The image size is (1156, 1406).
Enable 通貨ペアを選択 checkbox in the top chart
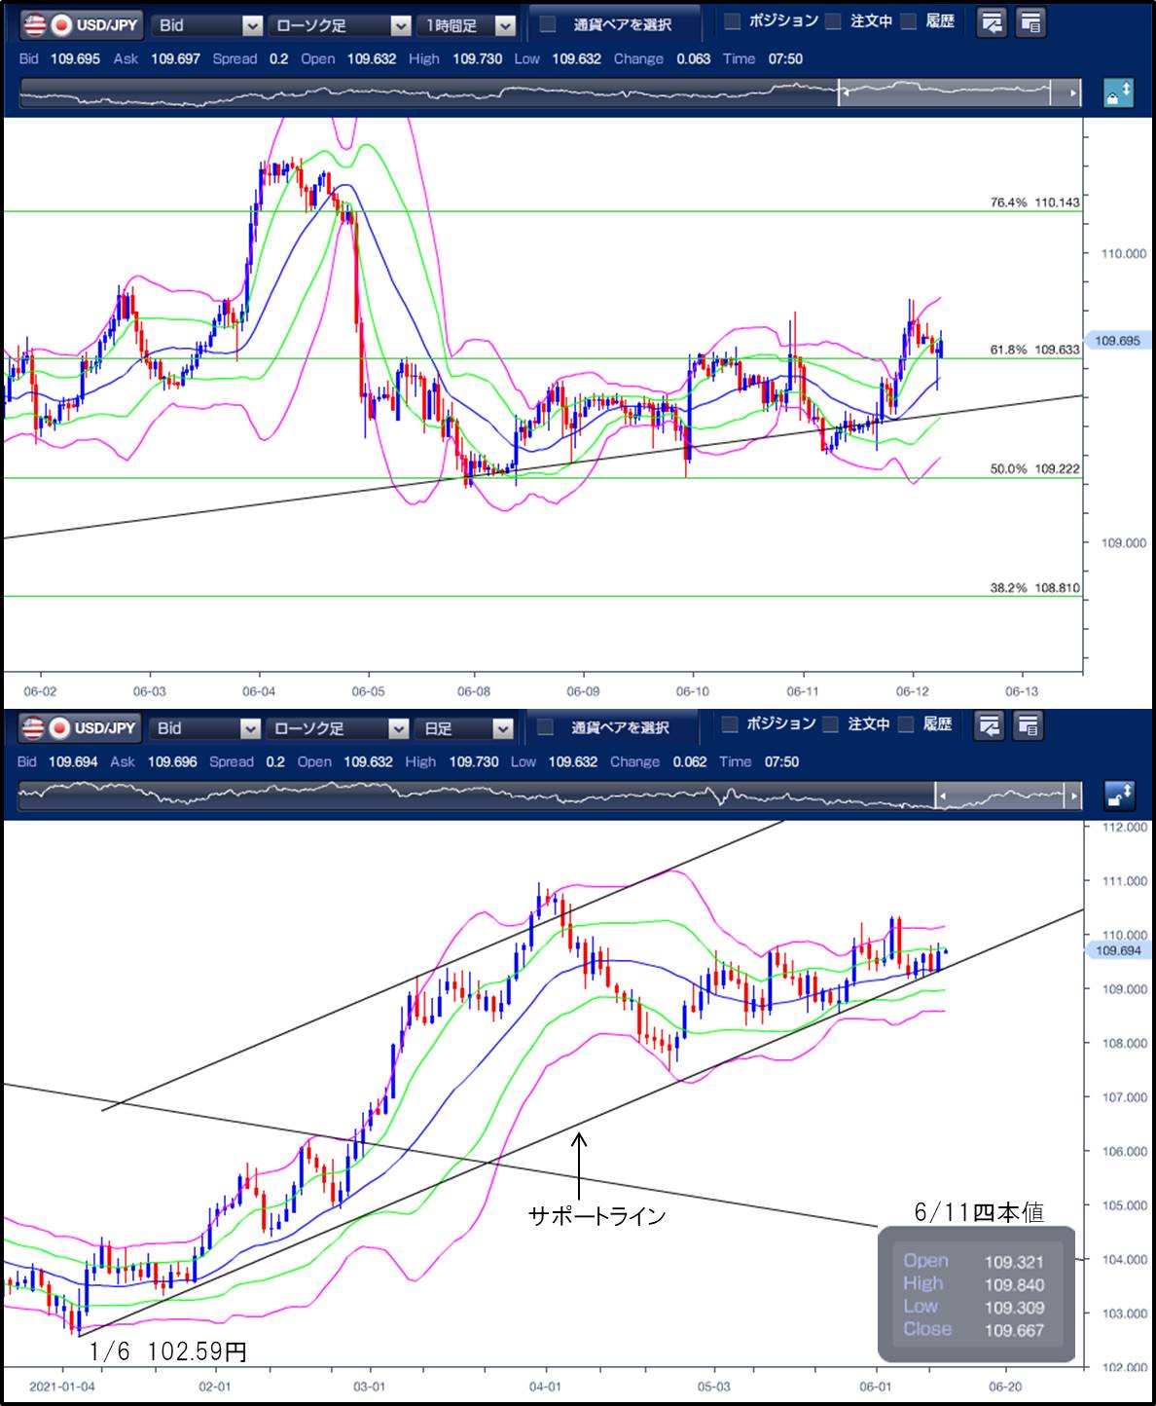coord(548,24)
